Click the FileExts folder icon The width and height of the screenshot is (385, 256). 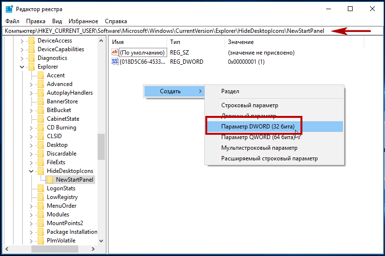tap(41, 162)
